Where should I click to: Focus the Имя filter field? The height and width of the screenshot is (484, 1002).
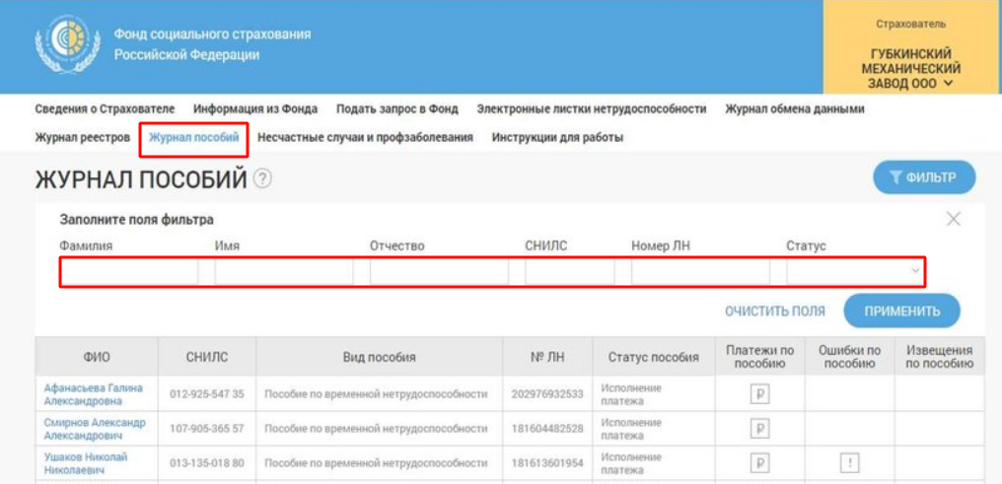(284, 272)
